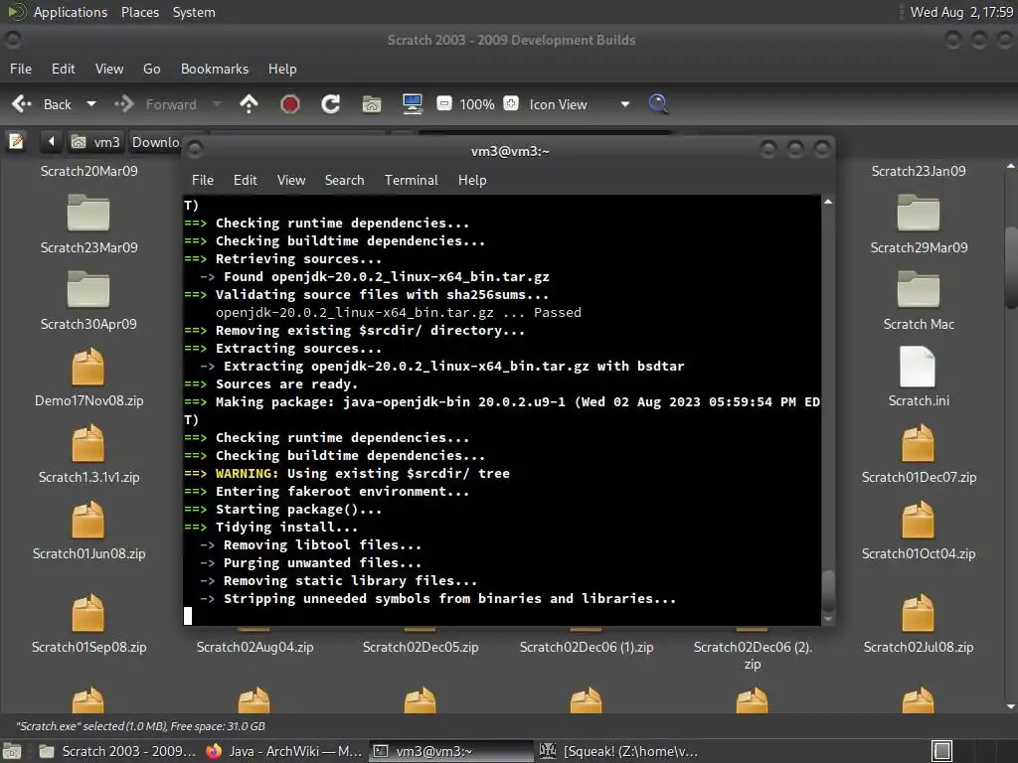This screenshot has height=763, width=1018.
Task: Click the Scratch02Dec06 (1).zip label
Action: 587,648
